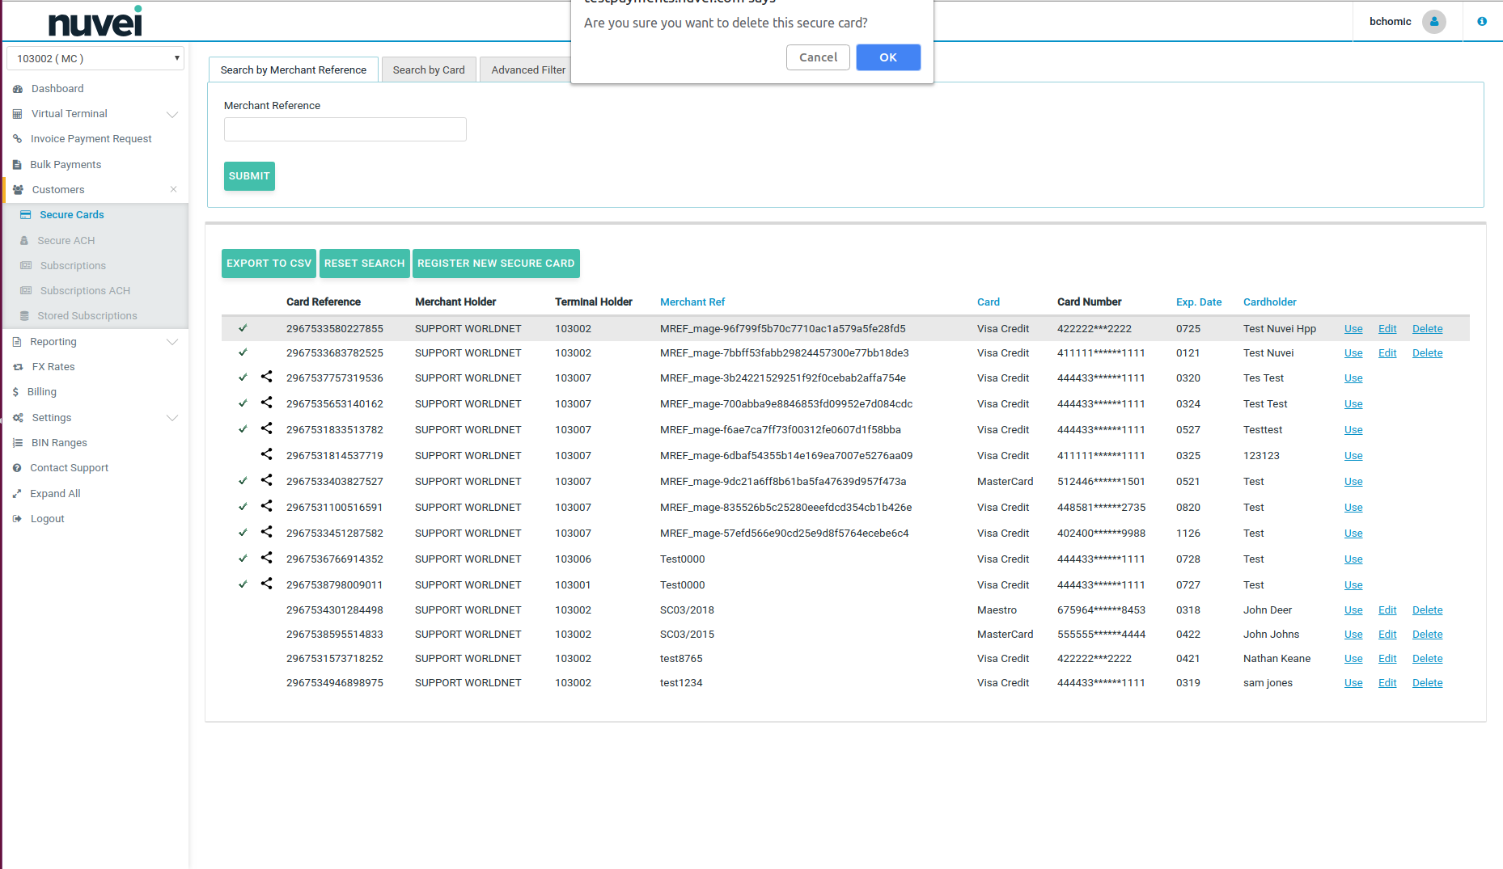
Task: Expand the Reporting menu chevron
Action: (x=172, y=342)
